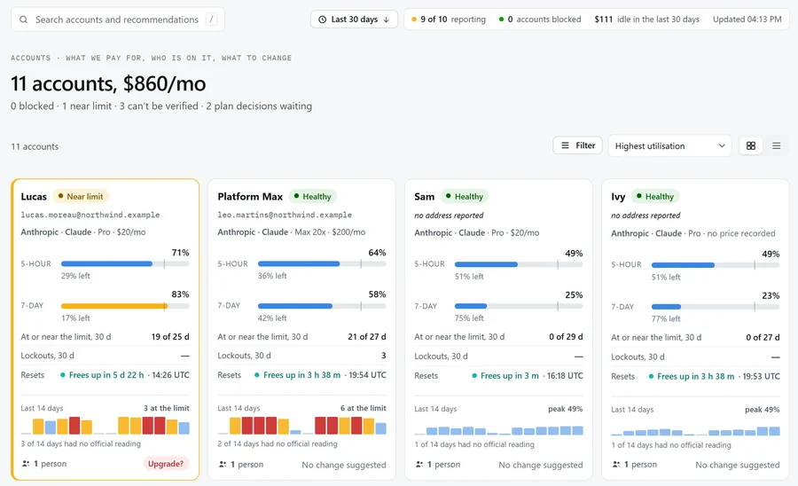This screenshot has width=798, height=486.
Task: Click Lucas Frees up in 5 d 22 h
Action: click(x=106, y=375)
